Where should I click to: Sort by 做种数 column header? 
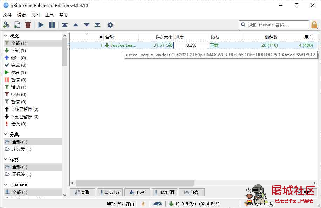coord(261,37)
